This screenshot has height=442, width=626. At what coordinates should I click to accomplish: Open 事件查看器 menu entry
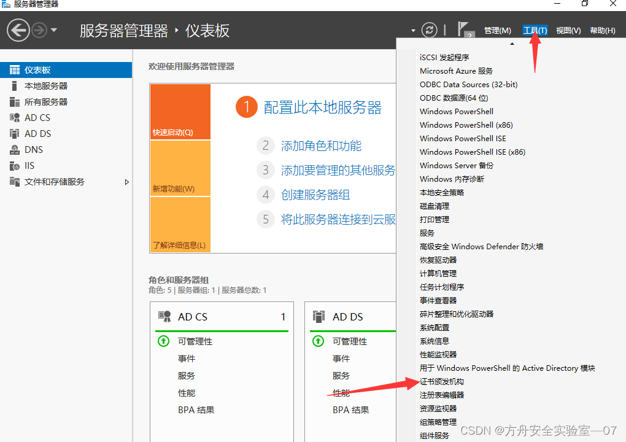(x=438, y=301)
